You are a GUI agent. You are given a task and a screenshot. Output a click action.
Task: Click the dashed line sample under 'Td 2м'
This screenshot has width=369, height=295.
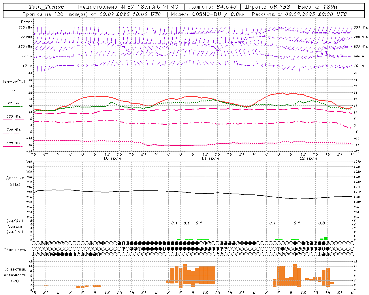pyautogui.click(x=13, y=107)
